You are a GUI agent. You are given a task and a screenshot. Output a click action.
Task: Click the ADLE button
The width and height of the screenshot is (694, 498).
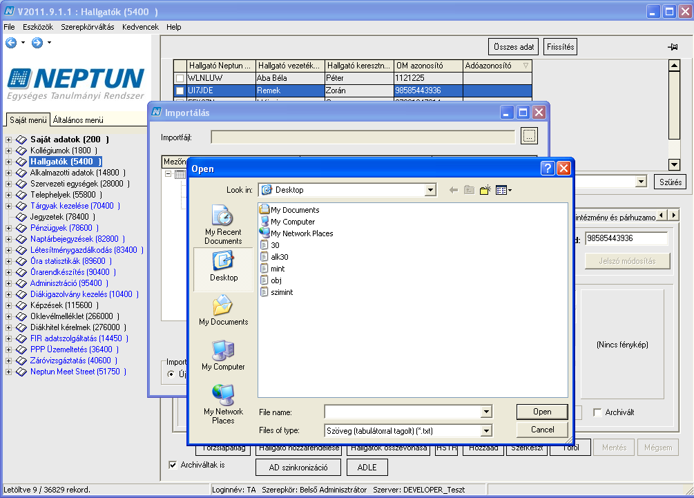point(367,468)
